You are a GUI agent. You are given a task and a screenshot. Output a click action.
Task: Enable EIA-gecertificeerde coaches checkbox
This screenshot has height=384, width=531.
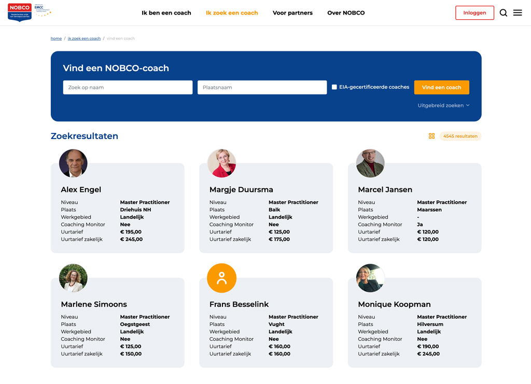pos(334,87)
